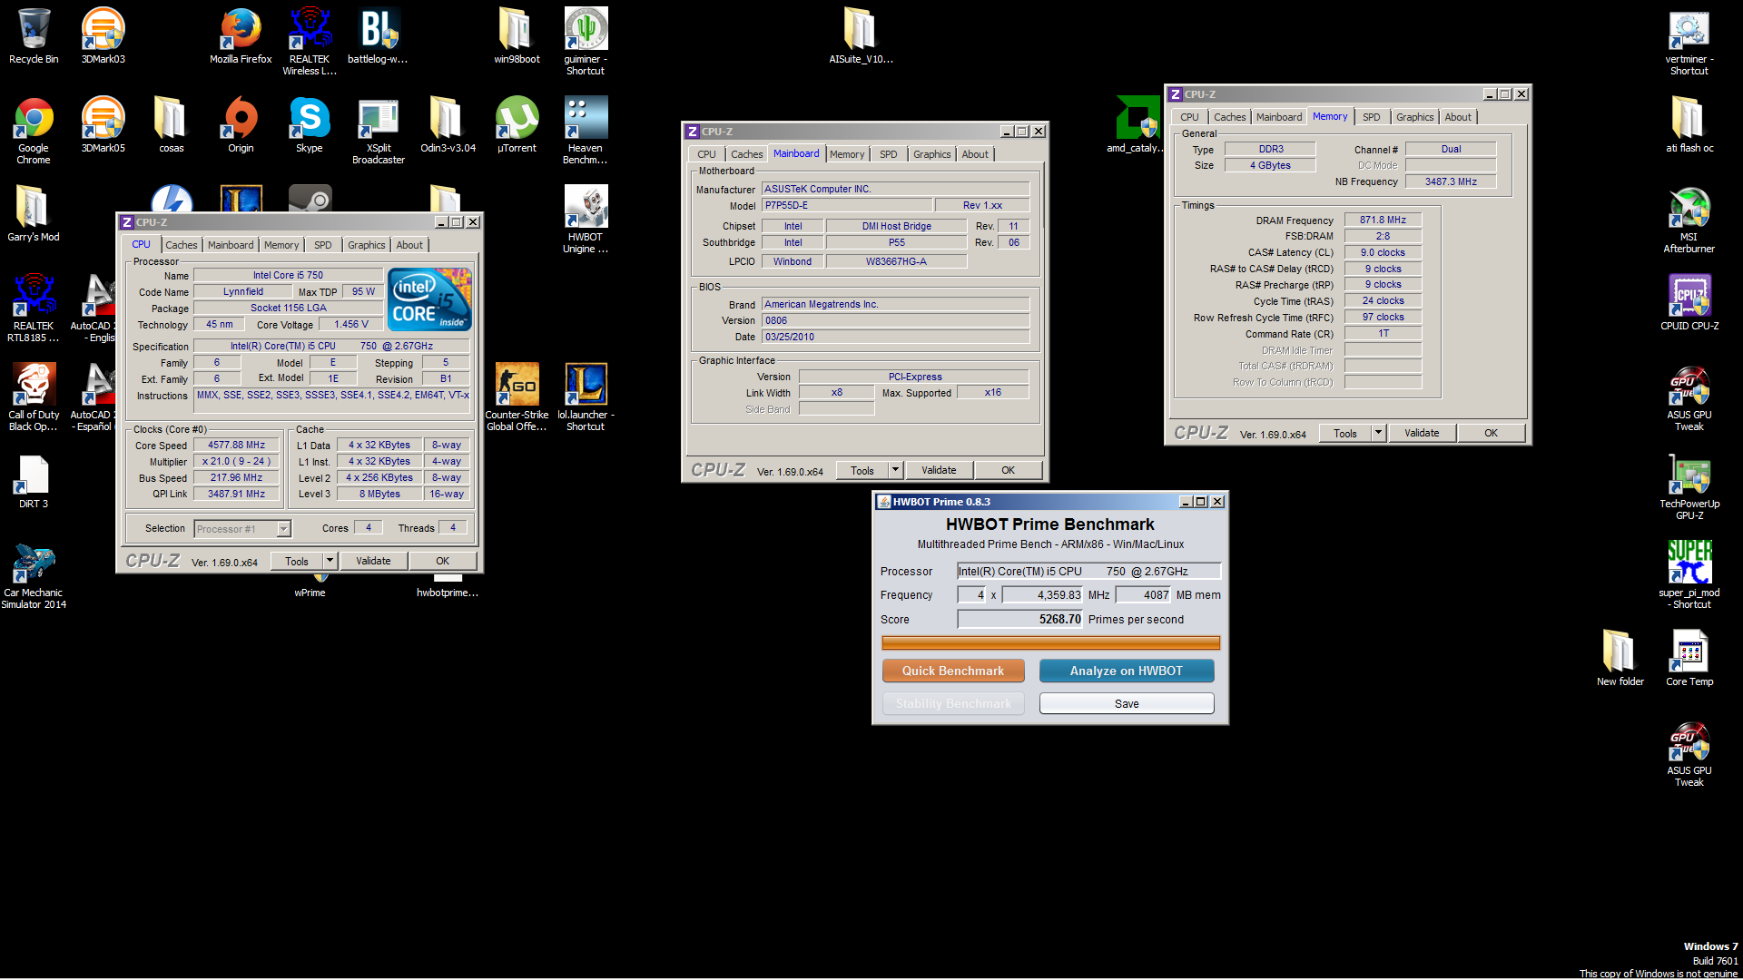Screen dimensions: 1743x980
Task: Open the cosas folder
Action: click(171, 125)
